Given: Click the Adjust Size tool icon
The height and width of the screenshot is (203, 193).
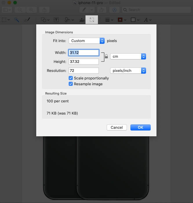Looking at the screenshot, I should (x=92, y=20).
